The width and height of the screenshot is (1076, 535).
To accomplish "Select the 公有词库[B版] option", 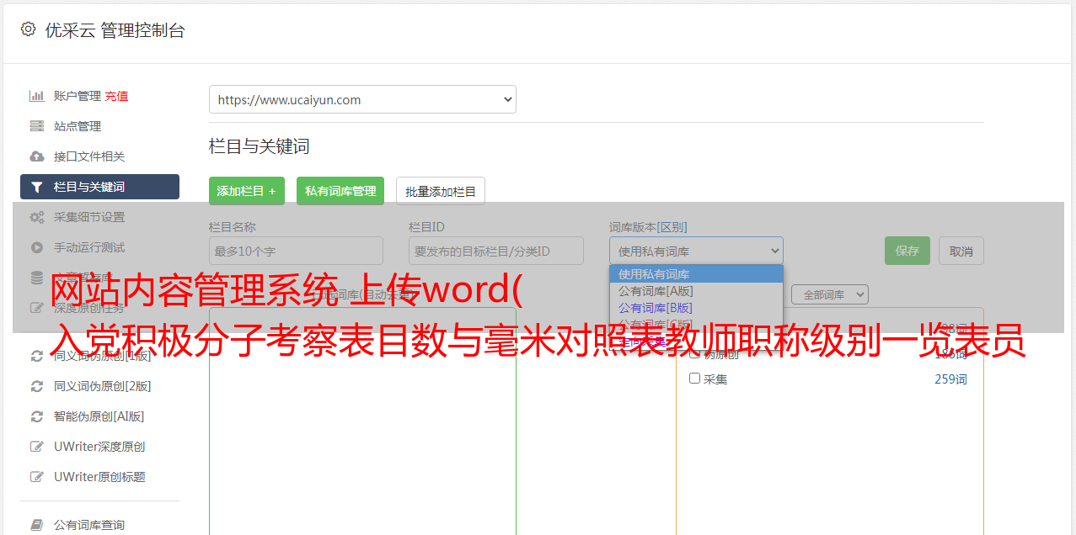I will point(656,308).
